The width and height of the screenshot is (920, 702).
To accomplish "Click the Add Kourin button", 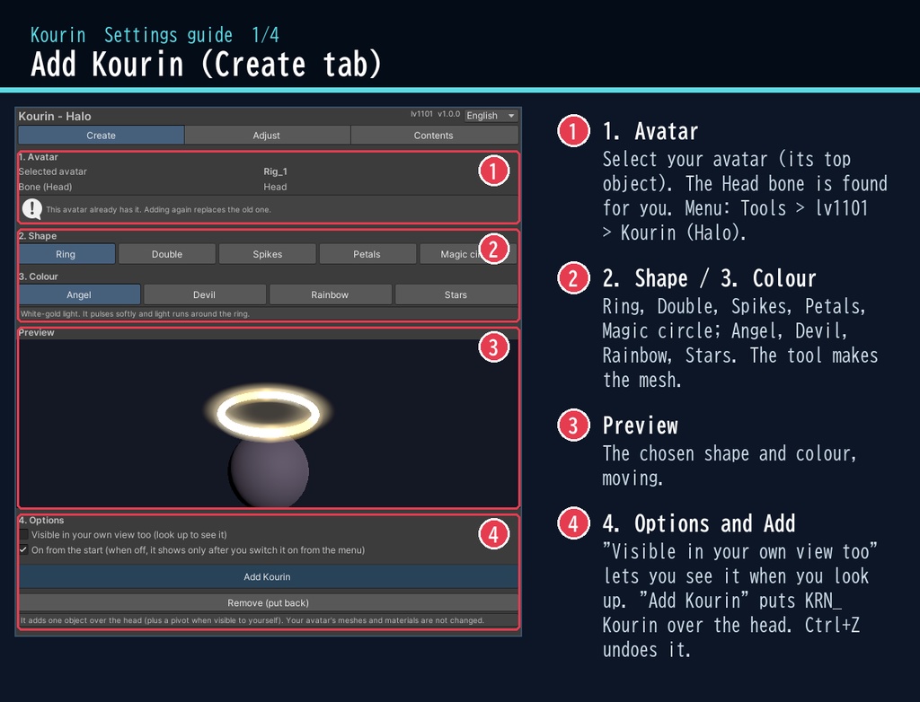I will click(x=268, y=576).
